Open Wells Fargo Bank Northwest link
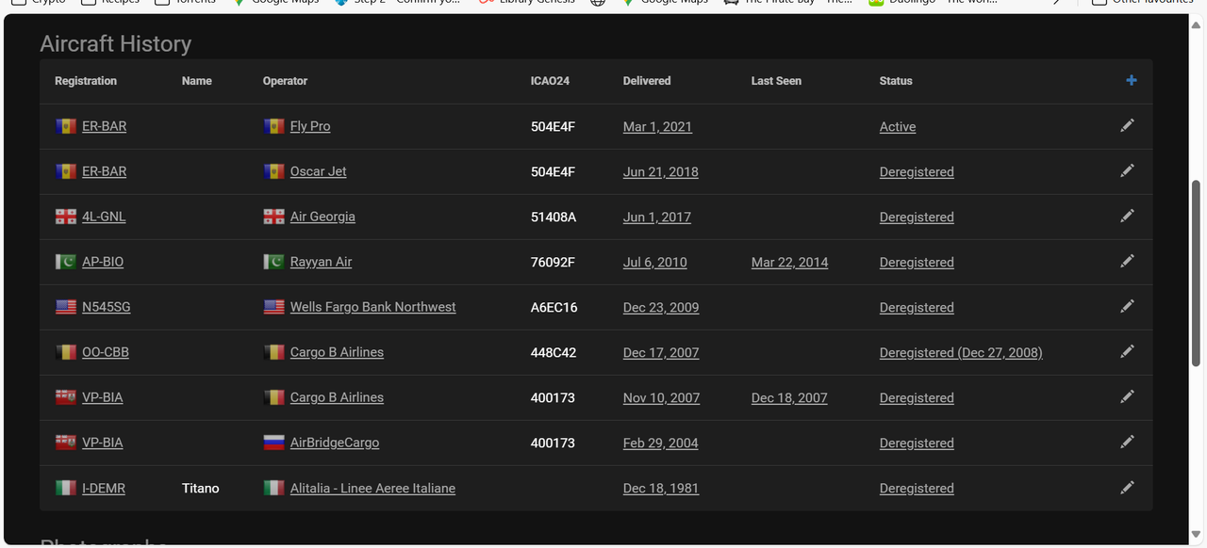1207x548 pixels. 372,307
